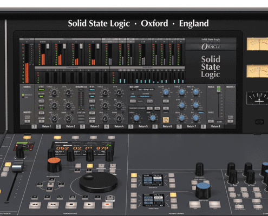
Task: Toggle the Transient Expander IN button
Action: (x=149, y=109)
